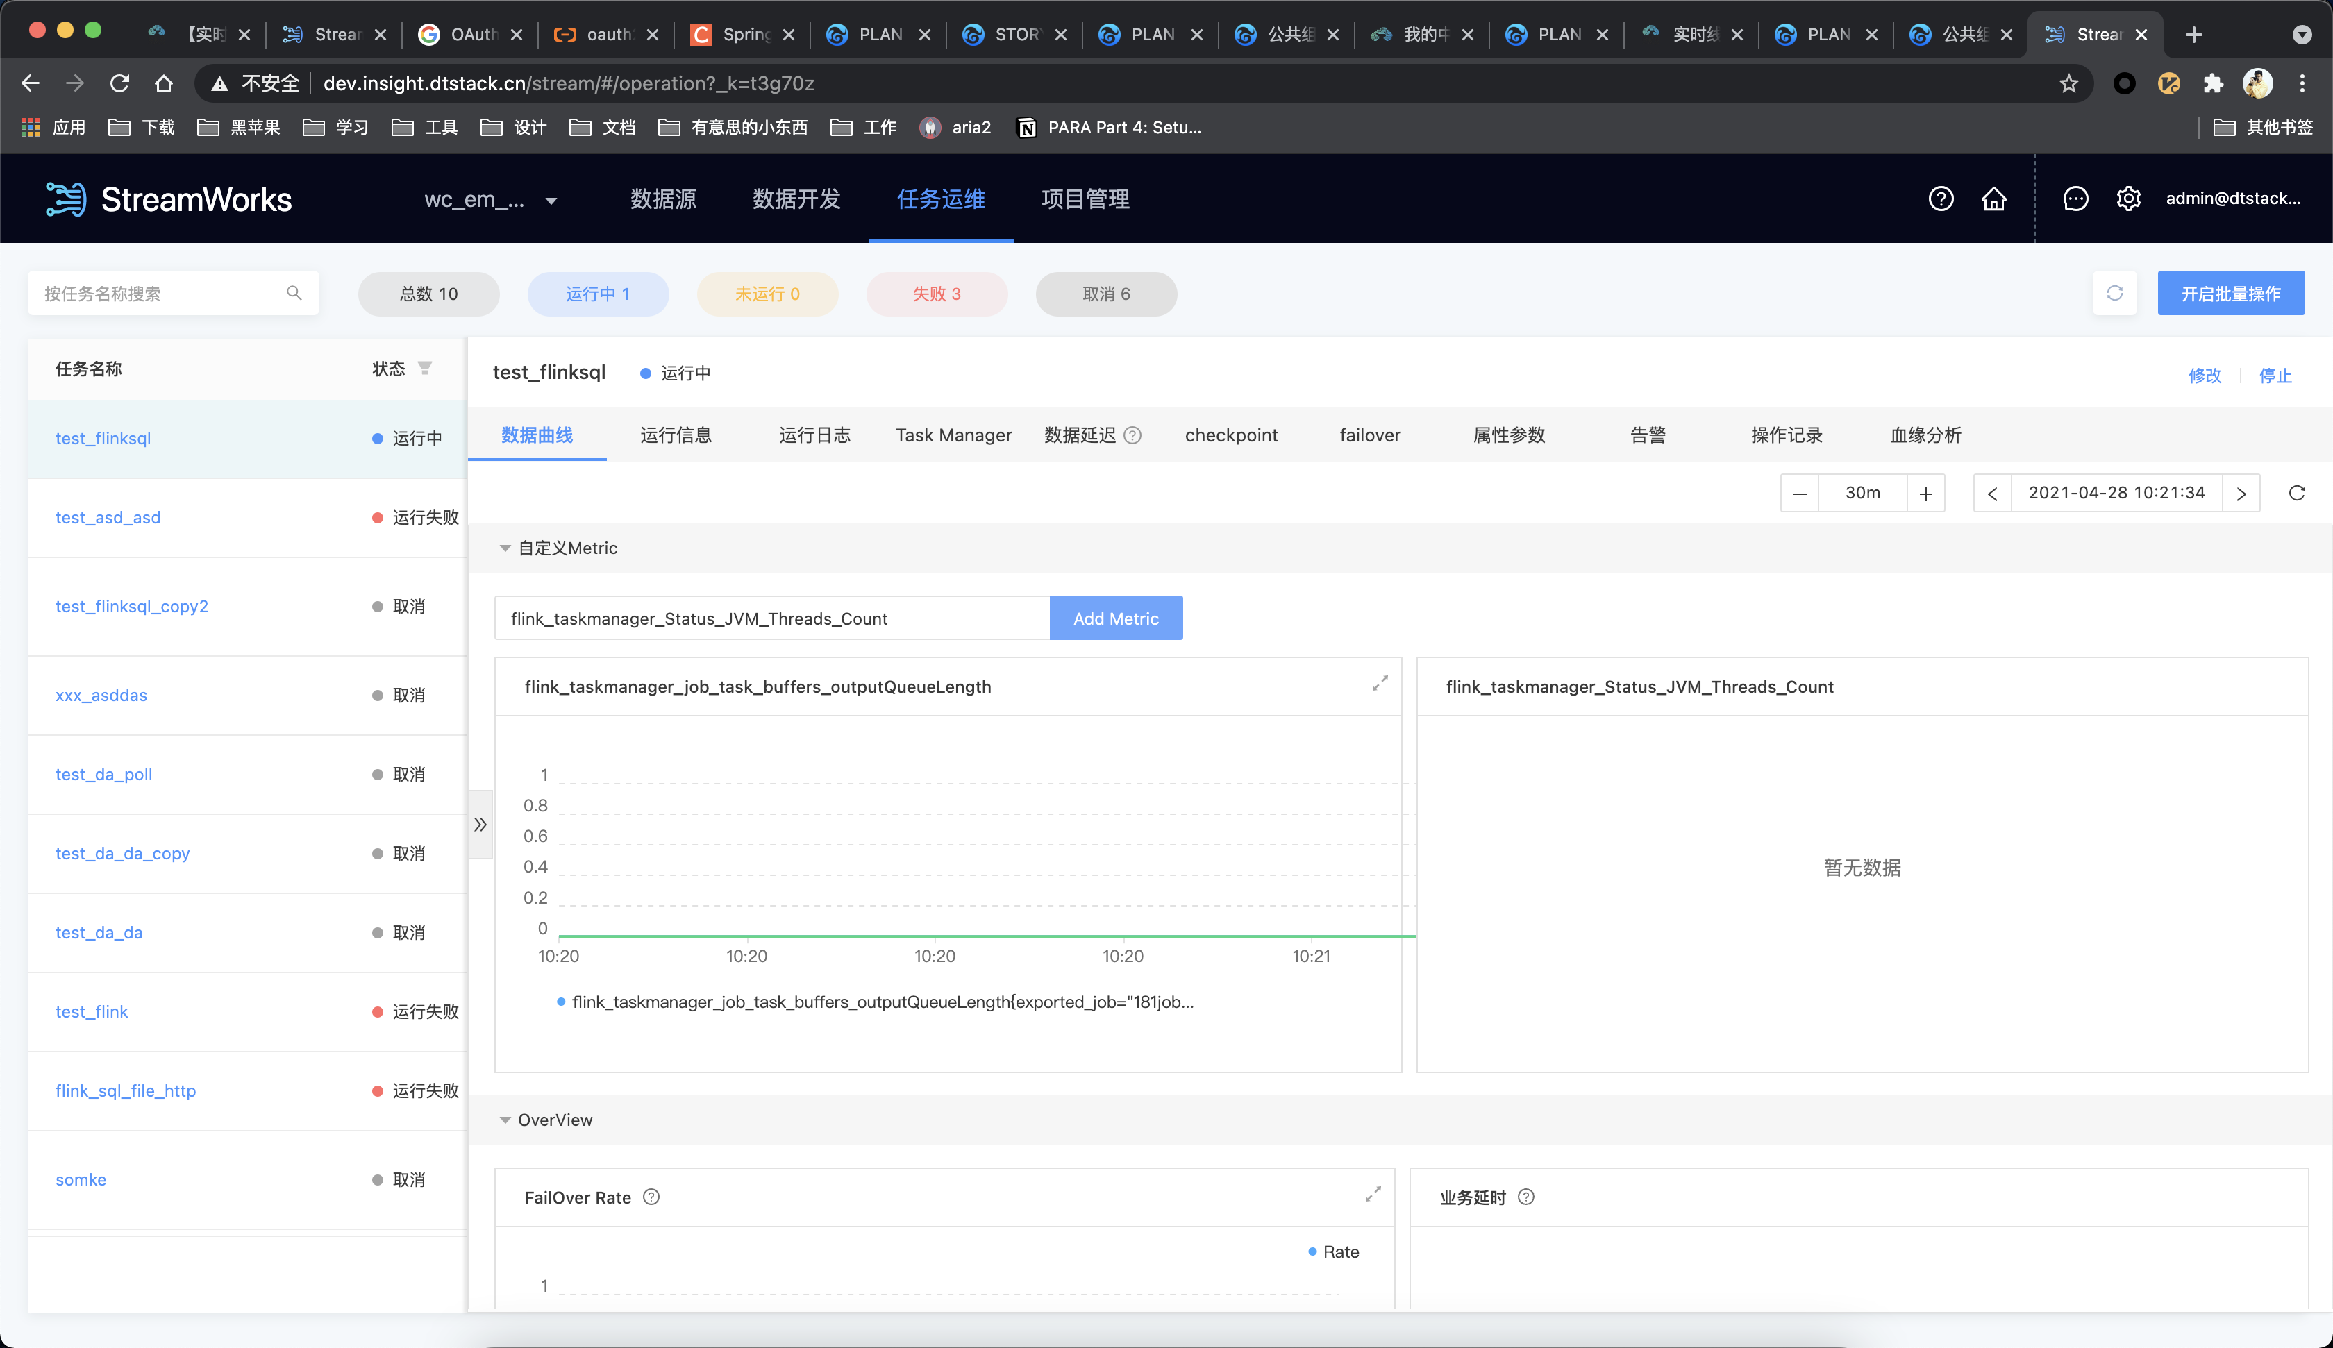Click the 开启批量操作 button

(2230, 294)
